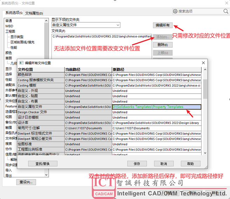Click 设计库 new path ending Design Library

156,123
